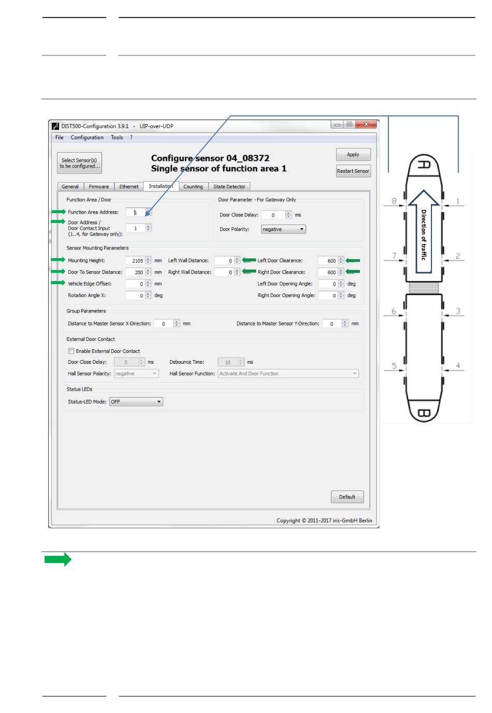The height and width of the screenshot is (713, 492).
Task: Increase Vehicle Edge Offset using up arrow
Action: click(x=148, y=282)
